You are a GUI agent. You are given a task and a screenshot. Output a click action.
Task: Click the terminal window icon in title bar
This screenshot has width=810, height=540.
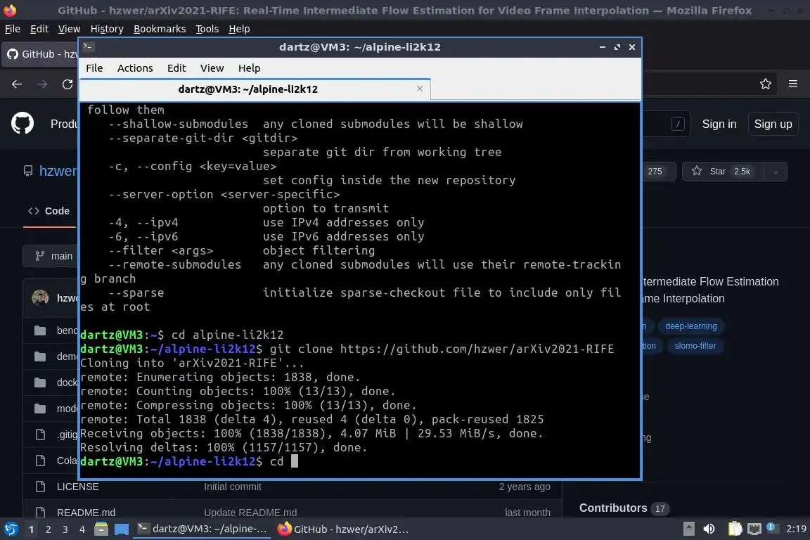[88, 47]
